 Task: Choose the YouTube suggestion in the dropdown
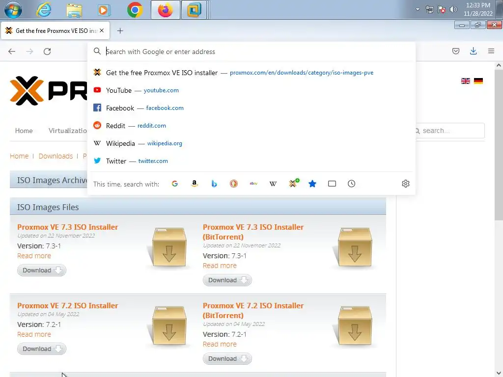coord(251,90)
